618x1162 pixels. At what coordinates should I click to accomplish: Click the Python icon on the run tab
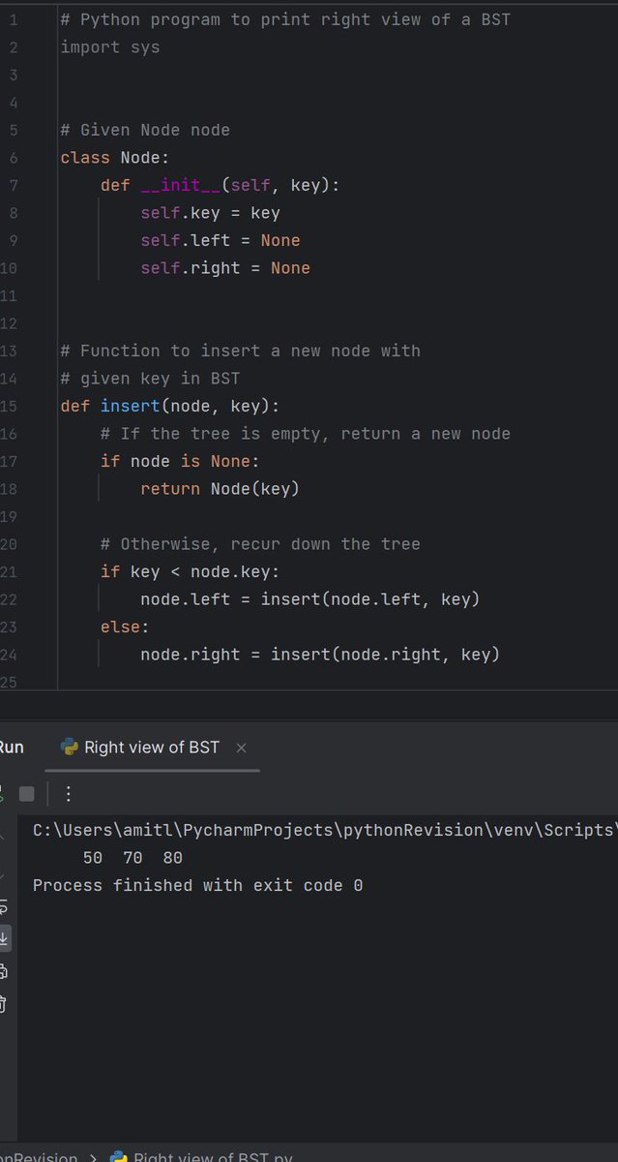(69, 747)
